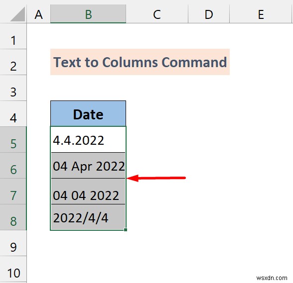Select column E header
Screen dimensions: 293x283
261,14
